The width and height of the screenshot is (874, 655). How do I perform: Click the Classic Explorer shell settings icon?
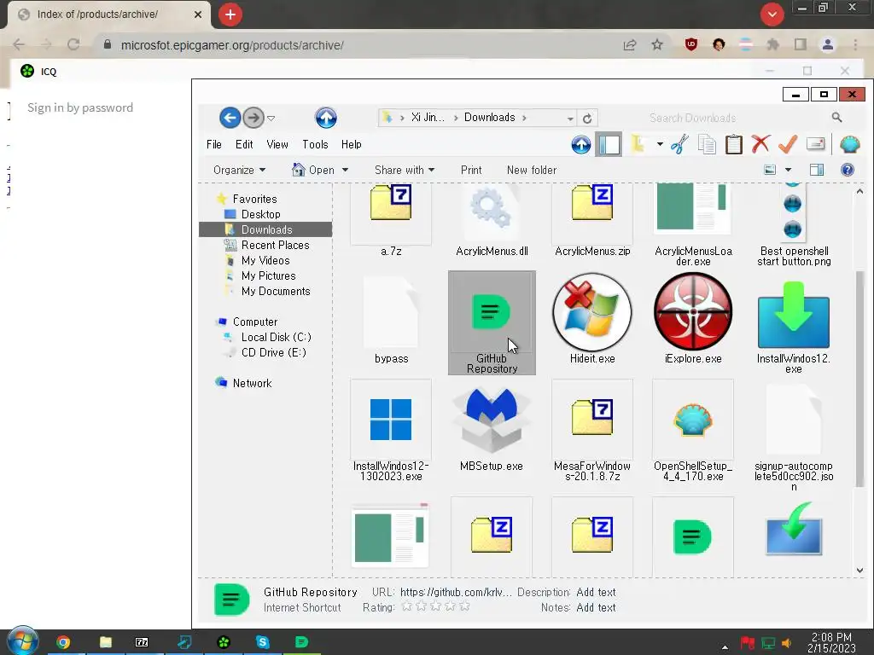coord(849,144)
